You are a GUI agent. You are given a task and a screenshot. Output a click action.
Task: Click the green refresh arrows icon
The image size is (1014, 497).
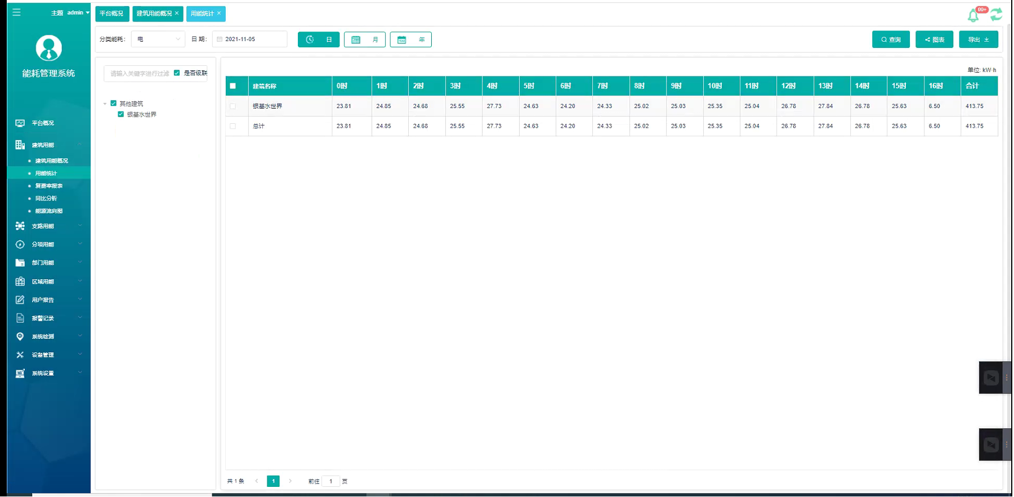click(x=996, y=15)
